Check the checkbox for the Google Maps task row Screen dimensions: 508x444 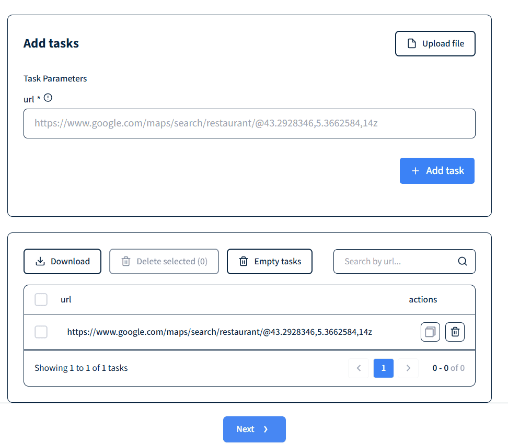(x=41, y=332)
